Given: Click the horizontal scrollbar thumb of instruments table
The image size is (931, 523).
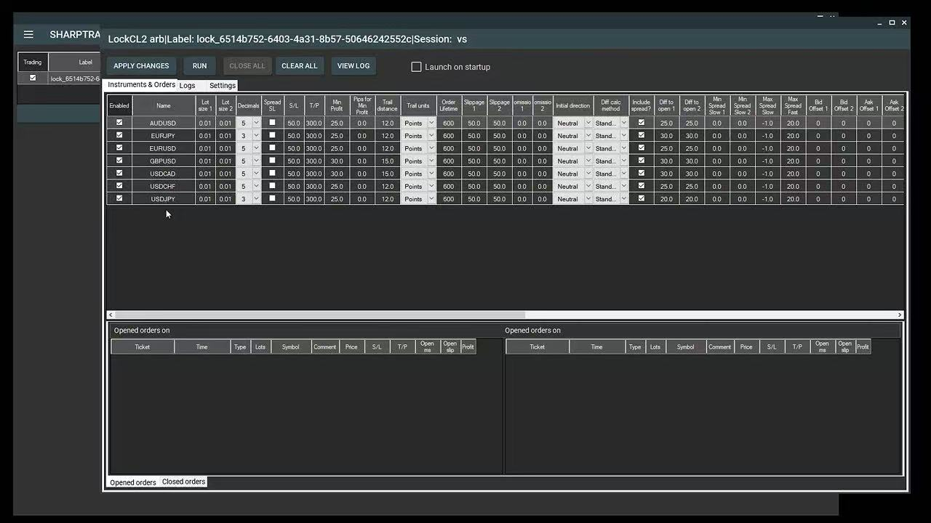Looking at the screenshot, I should pos(320,315).
